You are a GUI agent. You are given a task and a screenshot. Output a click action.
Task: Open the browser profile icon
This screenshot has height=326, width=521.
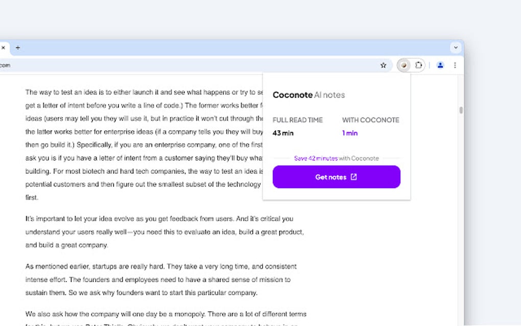click(x=440, y=65)
